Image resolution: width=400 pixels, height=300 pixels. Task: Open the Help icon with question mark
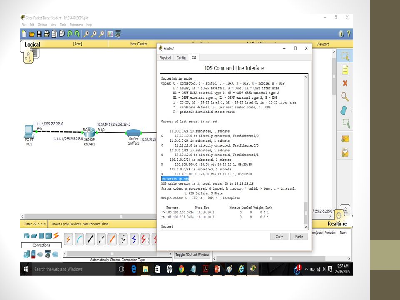(349, 34)
